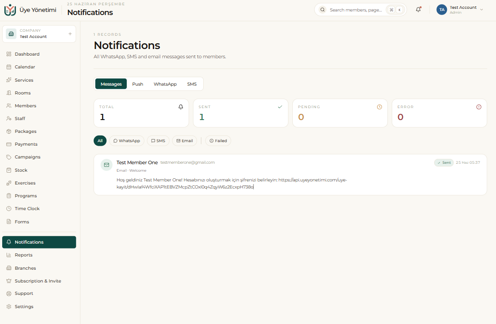Open the Sent notifications card

pos(240,113)
